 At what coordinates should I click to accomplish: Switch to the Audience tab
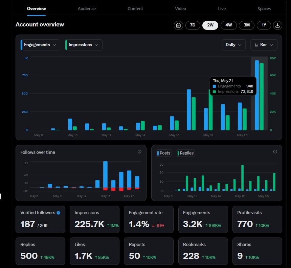87,9
